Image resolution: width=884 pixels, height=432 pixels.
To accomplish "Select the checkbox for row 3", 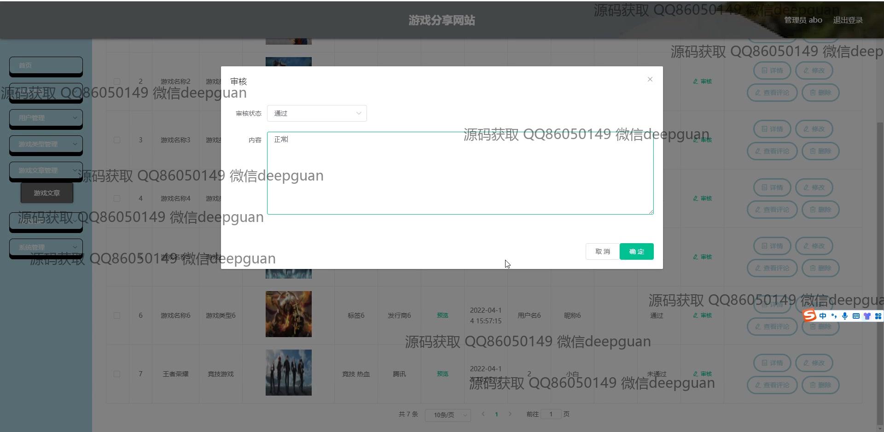I will pyautogui.click(x=117, y=140).
